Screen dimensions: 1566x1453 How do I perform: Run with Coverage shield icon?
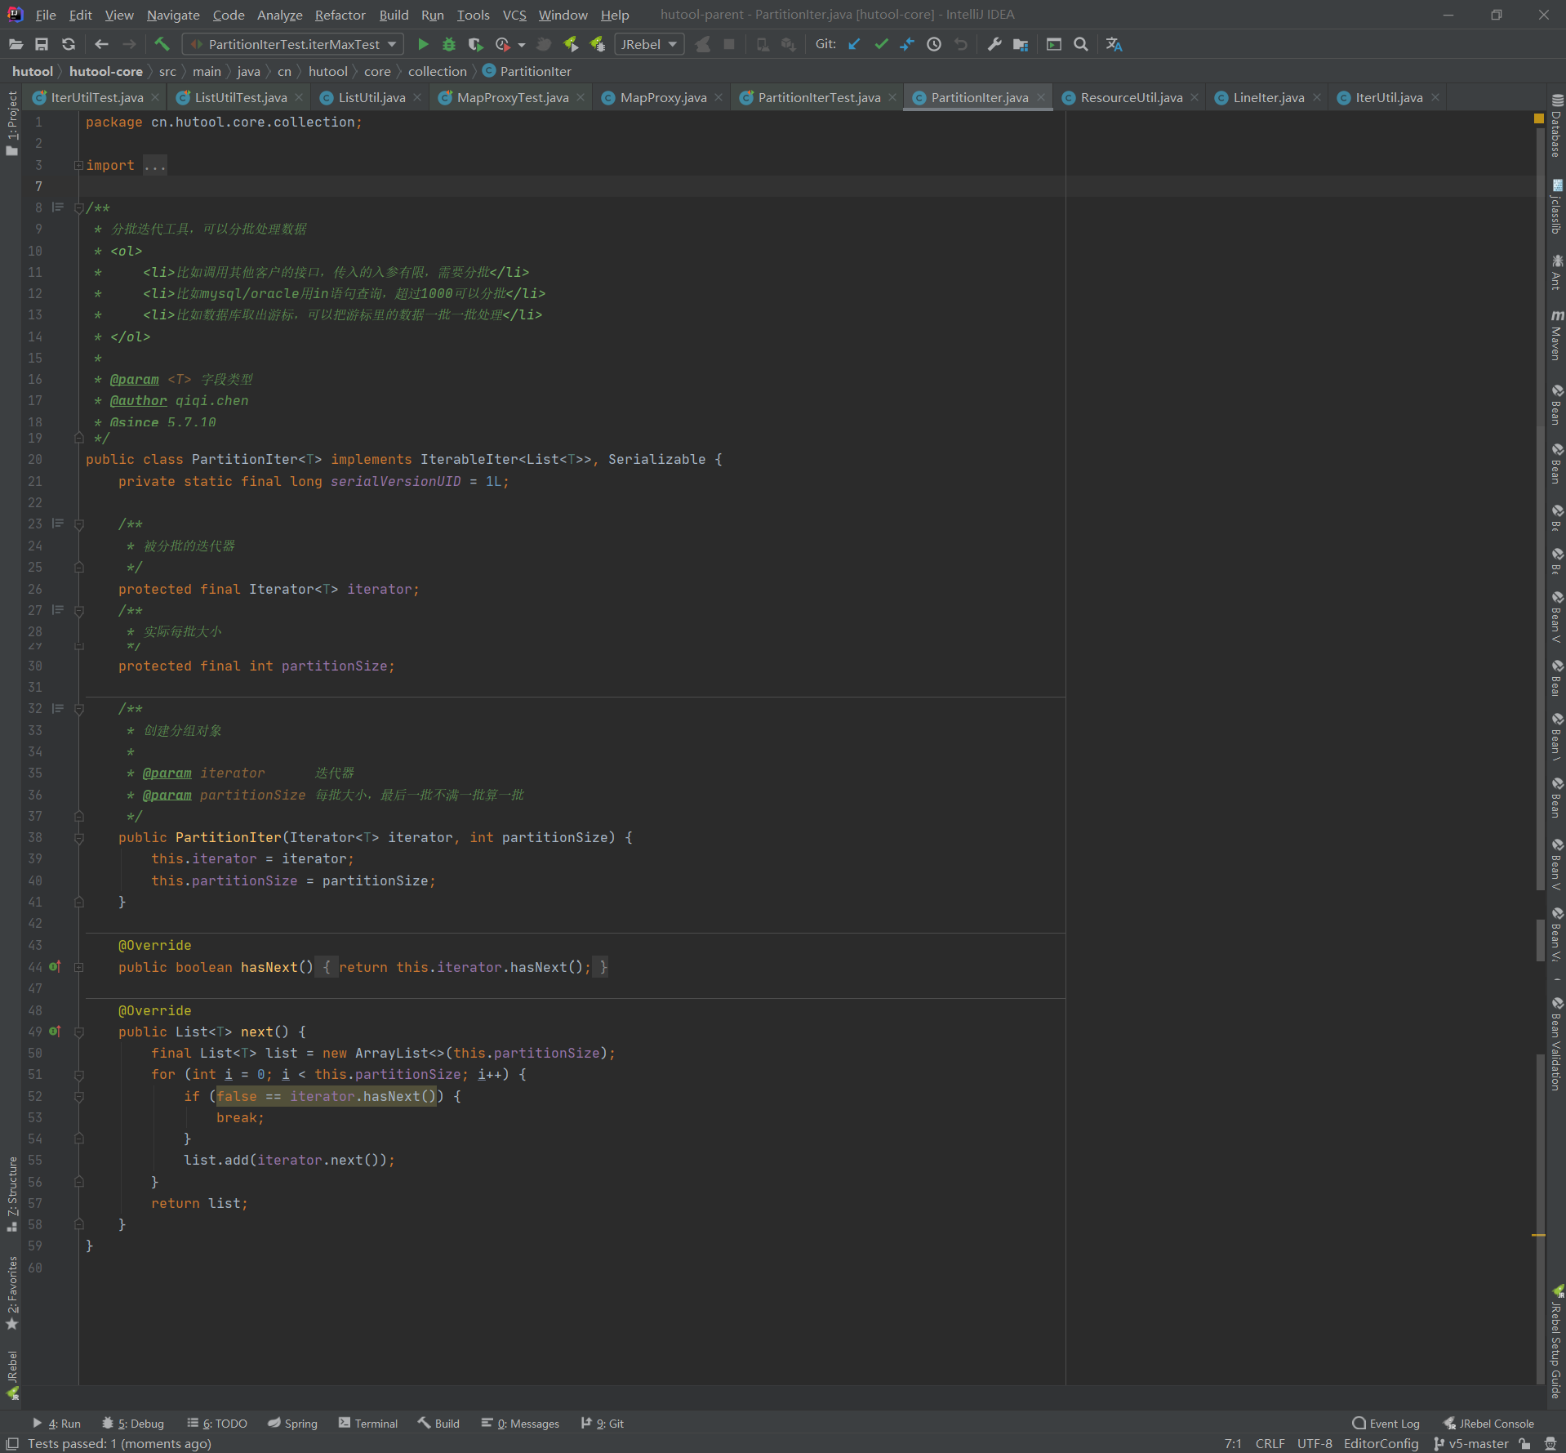(x=475, y=44)
